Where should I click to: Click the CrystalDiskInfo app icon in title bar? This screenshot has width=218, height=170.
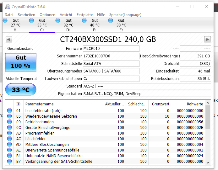[x=8, y=7]
